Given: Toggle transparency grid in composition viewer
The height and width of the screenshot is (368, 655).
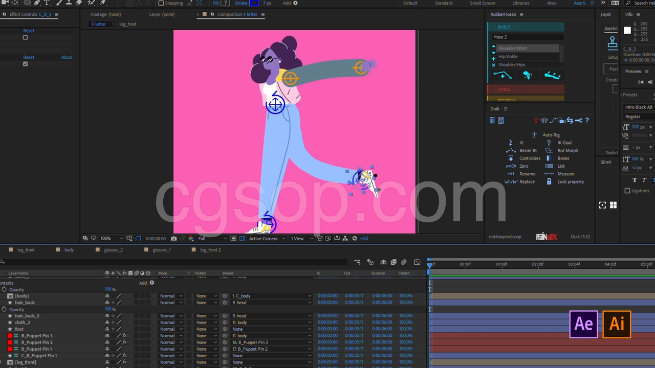Looking at the screenshot, I should point(242,238).
